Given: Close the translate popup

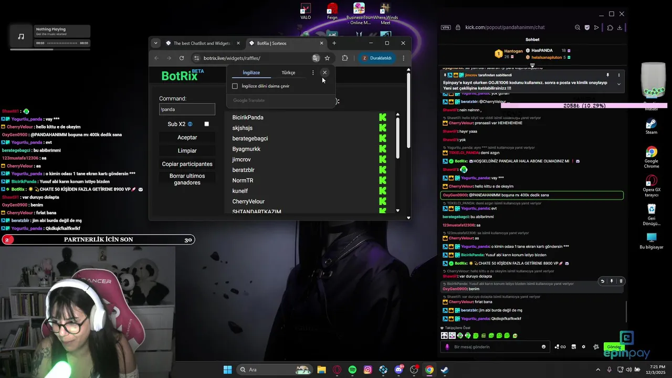Looking at the screenshot, I should coord(324,73).
